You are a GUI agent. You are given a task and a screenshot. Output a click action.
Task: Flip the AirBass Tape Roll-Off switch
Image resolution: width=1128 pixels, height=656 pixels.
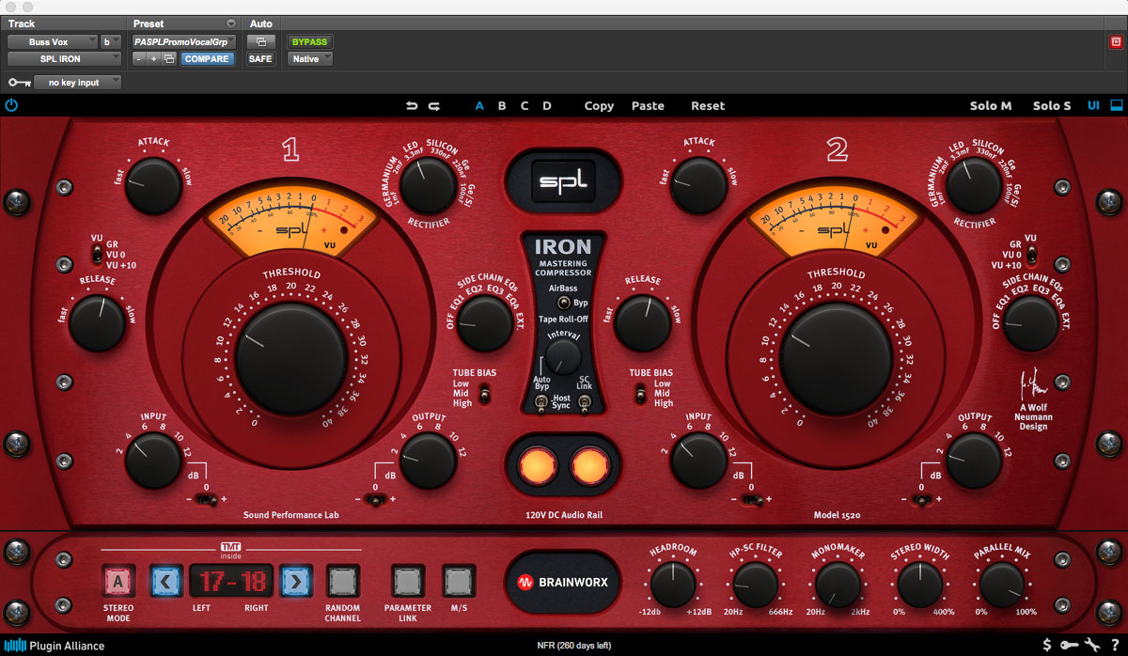point(563,304)
